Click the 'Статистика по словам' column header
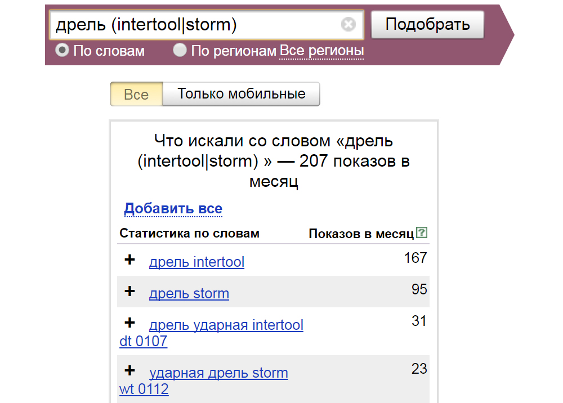Viewport: 563px width, 403px height. click(190, 234)
